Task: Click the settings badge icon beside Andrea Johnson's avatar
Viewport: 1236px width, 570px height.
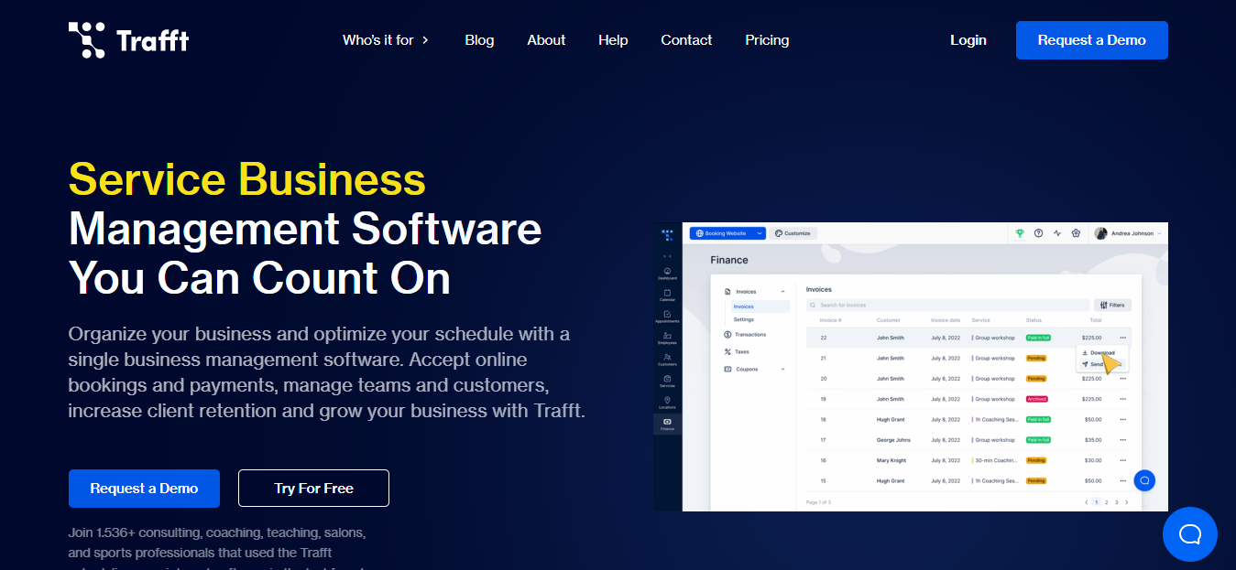Action: tap(1076, 233)
